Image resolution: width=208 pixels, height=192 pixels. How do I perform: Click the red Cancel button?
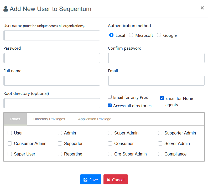pos(116,180)
